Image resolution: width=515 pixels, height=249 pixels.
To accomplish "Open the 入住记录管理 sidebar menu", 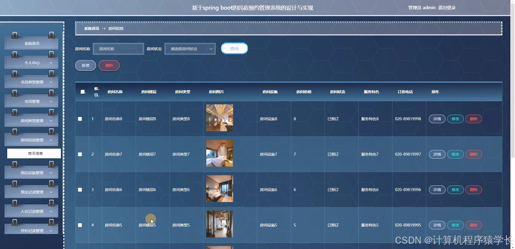I will 32,211.
